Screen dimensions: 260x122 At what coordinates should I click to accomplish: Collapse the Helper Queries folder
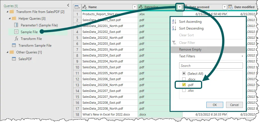tap(9, 19)
